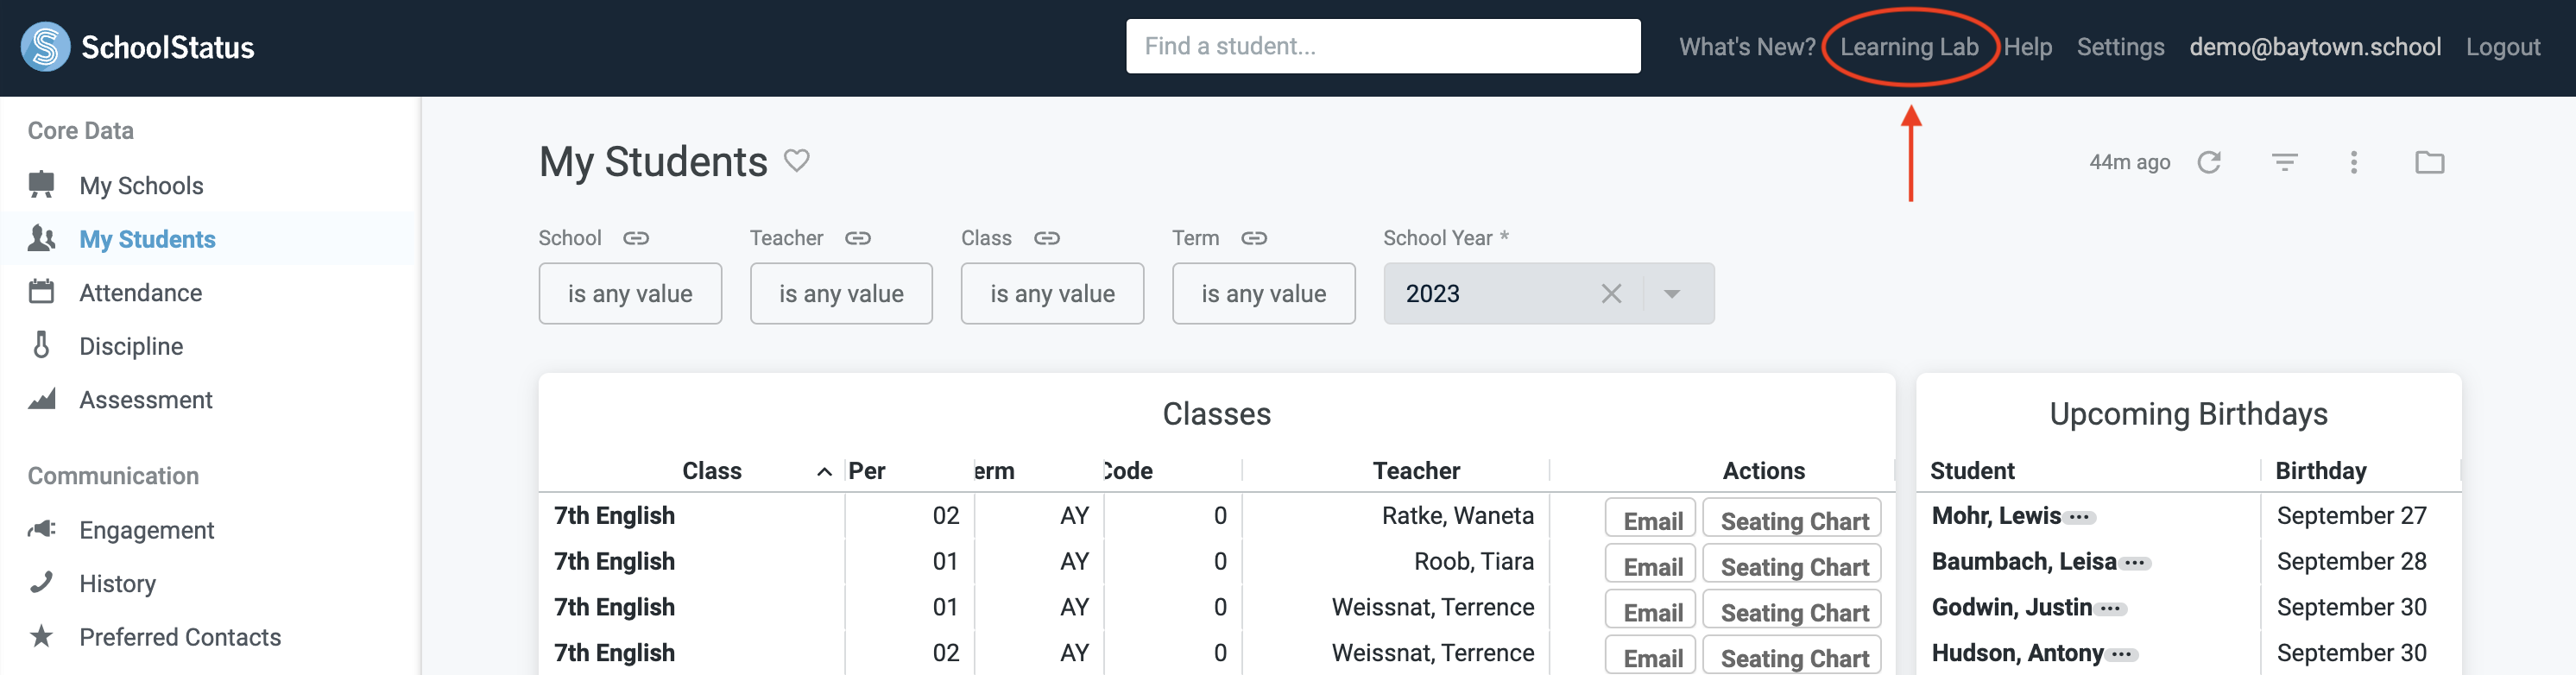Open Teacher filter 'is any value'
Viewport: 2576px width, 675px height.
841,293
